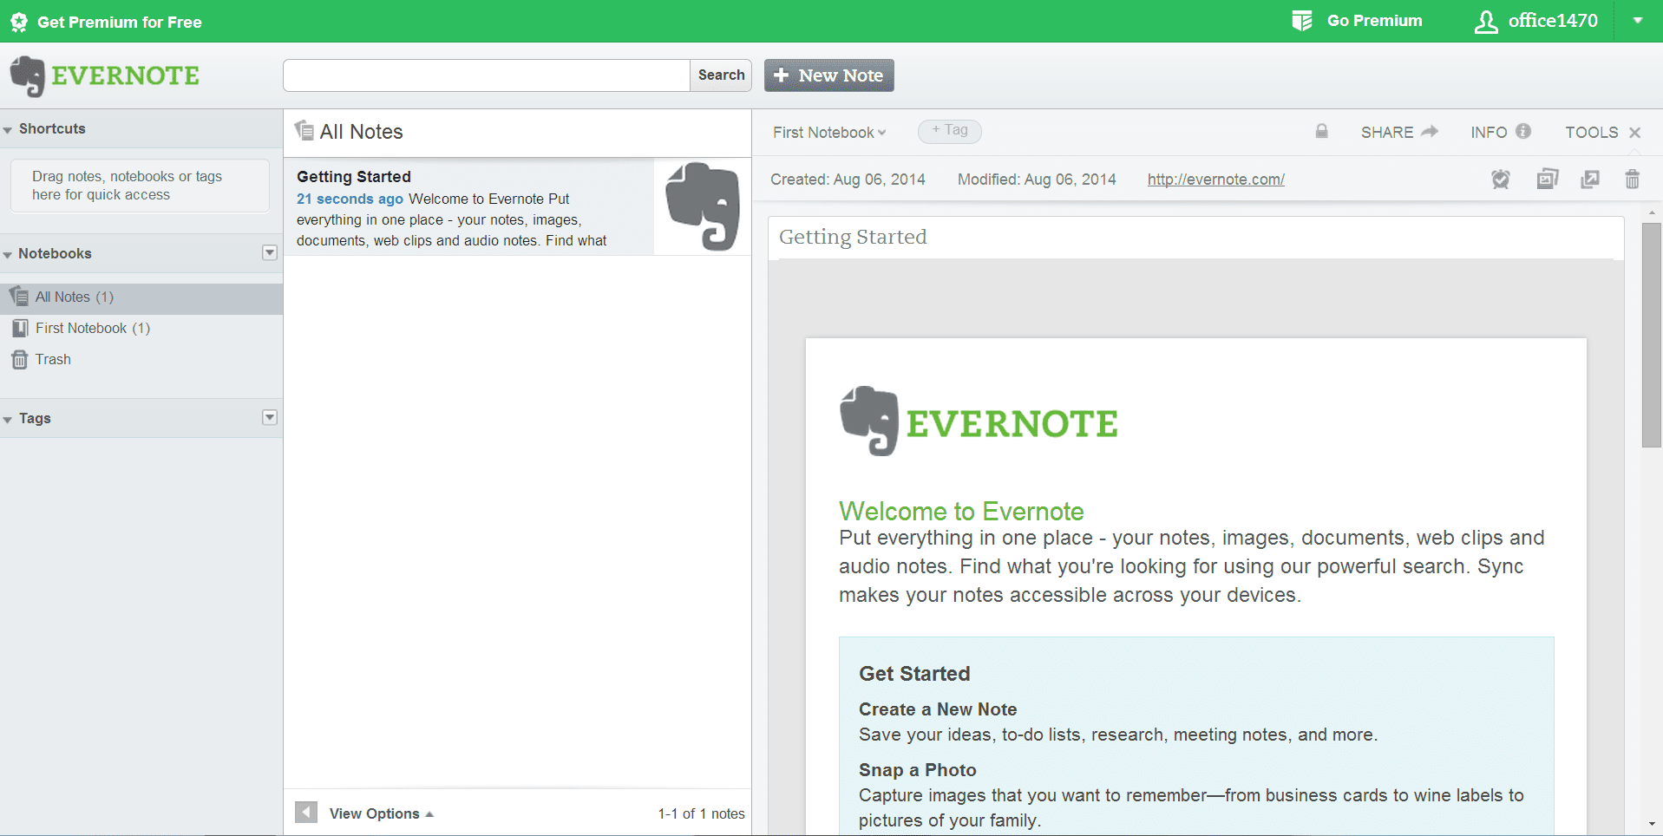
Task: Click the Evernote logo inside the note
Action: coord(979,422)
